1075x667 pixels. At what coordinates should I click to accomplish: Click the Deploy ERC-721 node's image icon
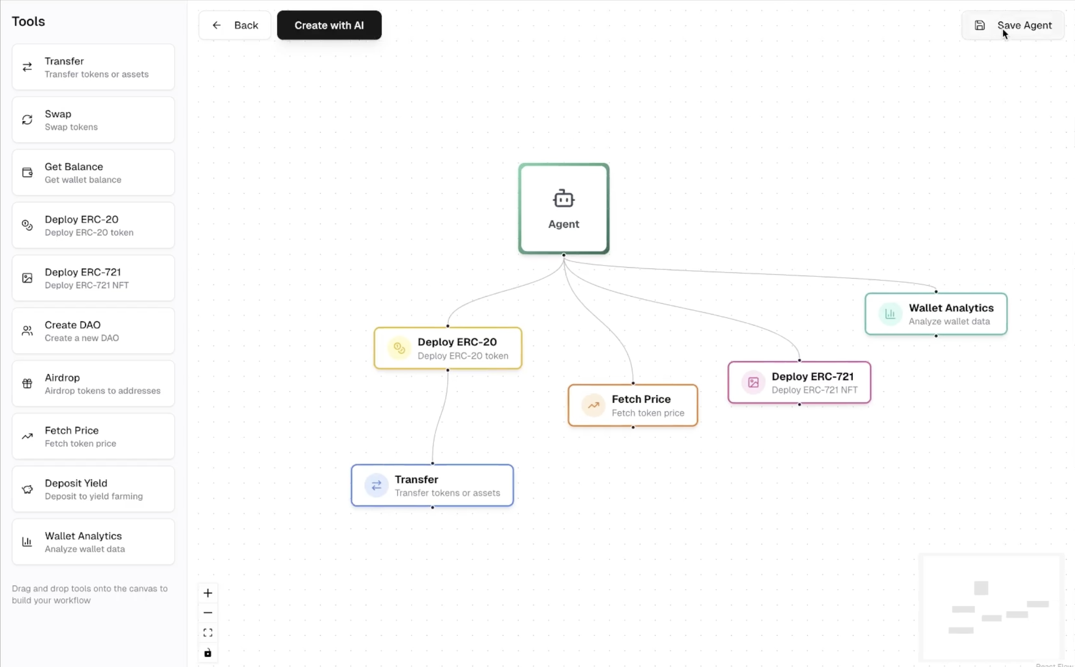coord(753,382)
